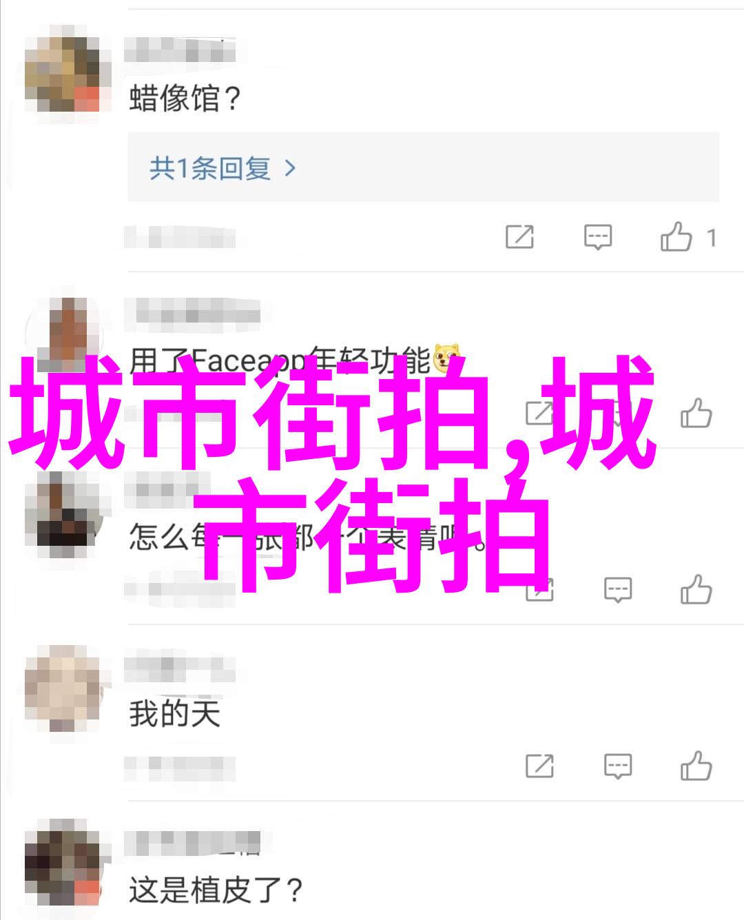Reply to the 怎么每 comment
744x920 pixels.
(x=618, y=590)
